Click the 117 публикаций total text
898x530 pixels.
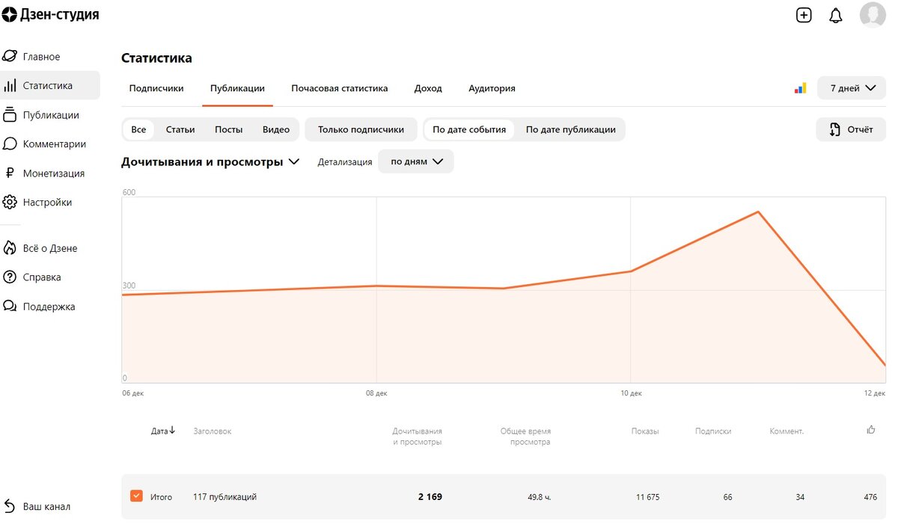pos(224,496)
